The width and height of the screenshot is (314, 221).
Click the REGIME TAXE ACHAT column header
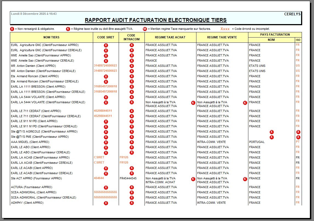click(170, 38)
